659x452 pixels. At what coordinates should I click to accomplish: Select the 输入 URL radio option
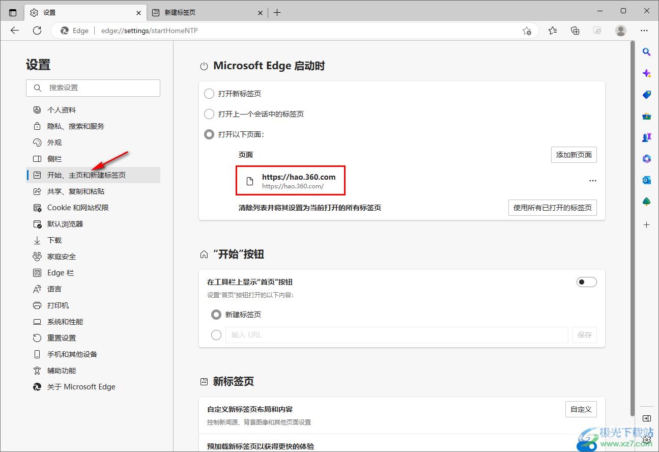pyautogui.click(x=216, y=335)
